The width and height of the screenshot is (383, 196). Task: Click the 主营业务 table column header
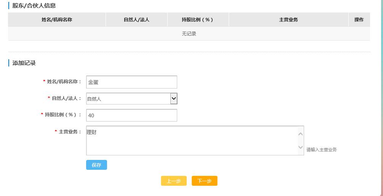click(x=288, y=20)
